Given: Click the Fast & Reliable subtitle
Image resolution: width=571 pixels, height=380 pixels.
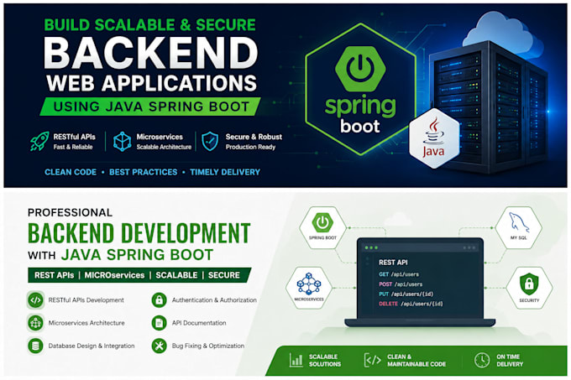Looking at the screenshot, I should [73, 147].
